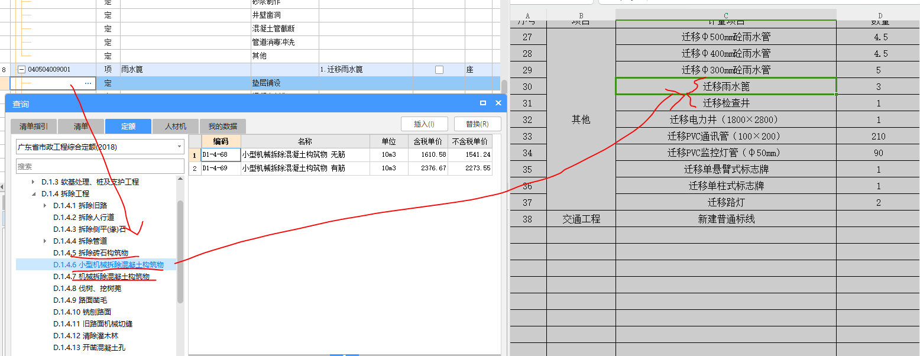Click the 单位 column header
920x356 pixels.
click(x=389, y=141)
